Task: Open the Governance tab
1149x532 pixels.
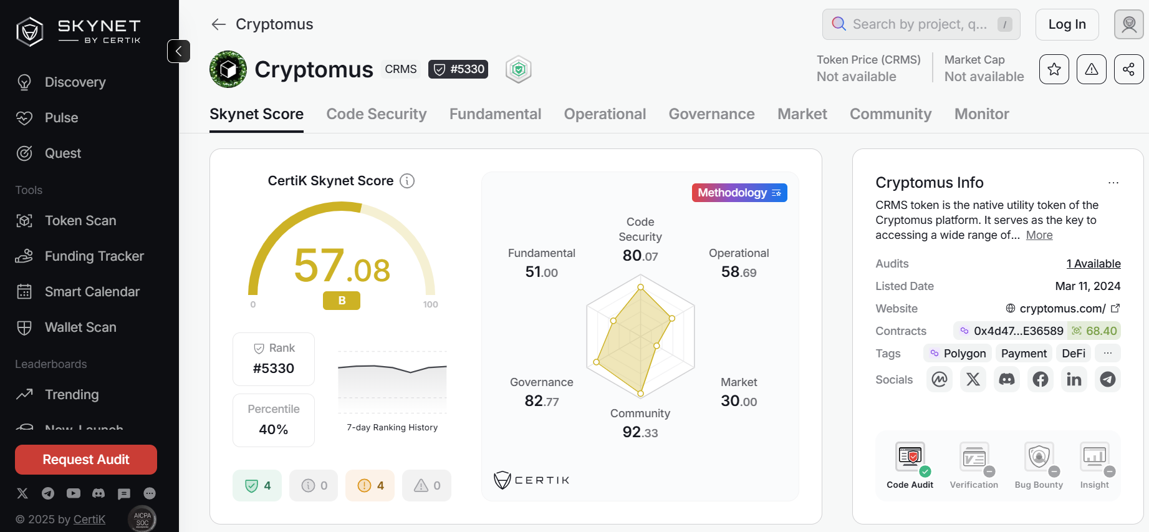Action: click(711, 114)
